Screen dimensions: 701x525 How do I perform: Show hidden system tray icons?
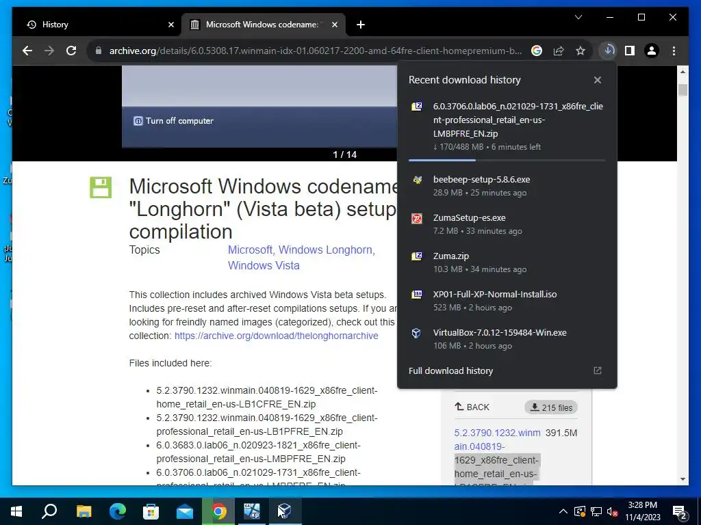coord(563,511)
